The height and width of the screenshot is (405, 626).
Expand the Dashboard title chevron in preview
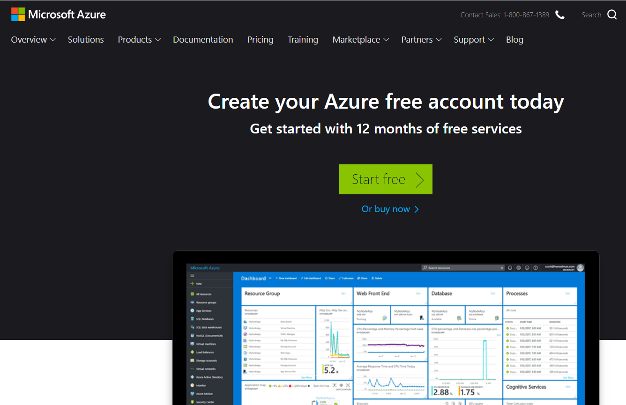[270, 278]
